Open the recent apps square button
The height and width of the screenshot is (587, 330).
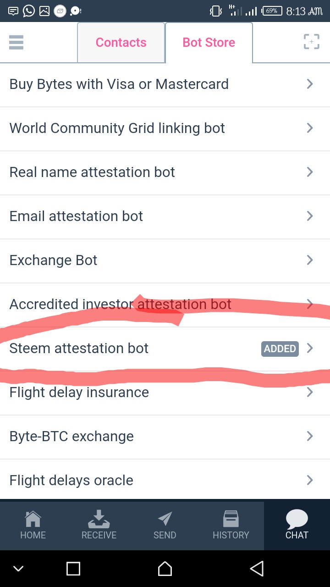click(73, 569)
